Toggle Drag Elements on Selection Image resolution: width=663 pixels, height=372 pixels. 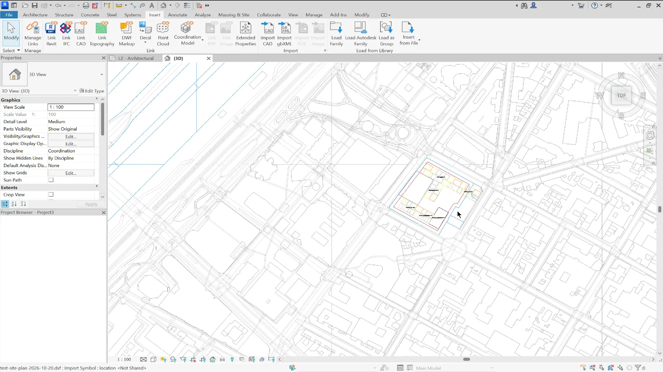pyautogui.click(x=620, y=368)
